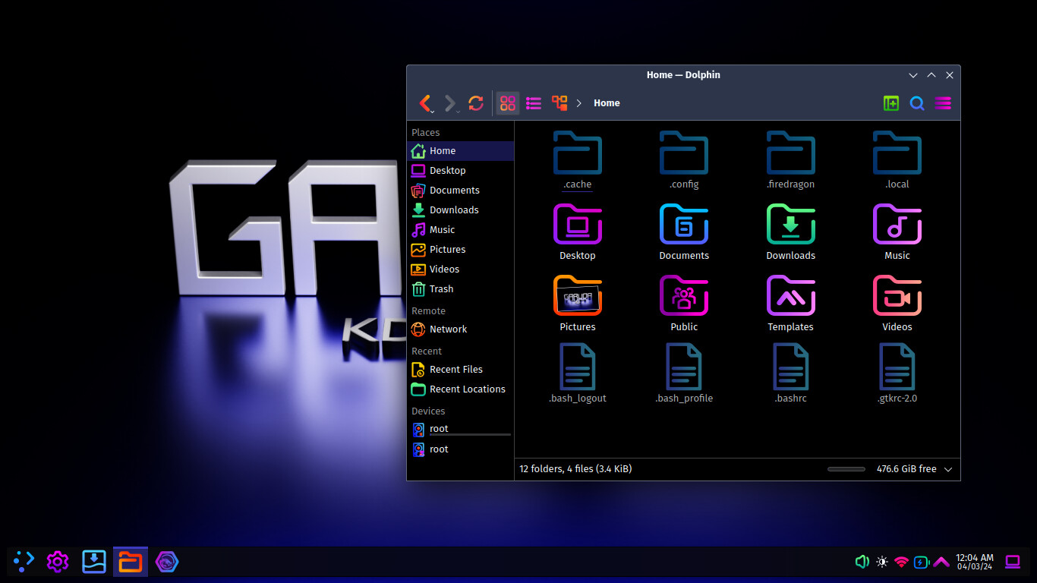Select the .bashrc file icon
This screenshot has height=583, width=1037.
790,367
